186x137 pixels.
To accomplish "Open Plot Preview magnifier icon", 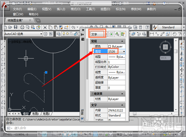I will click(x=28, y=27).
